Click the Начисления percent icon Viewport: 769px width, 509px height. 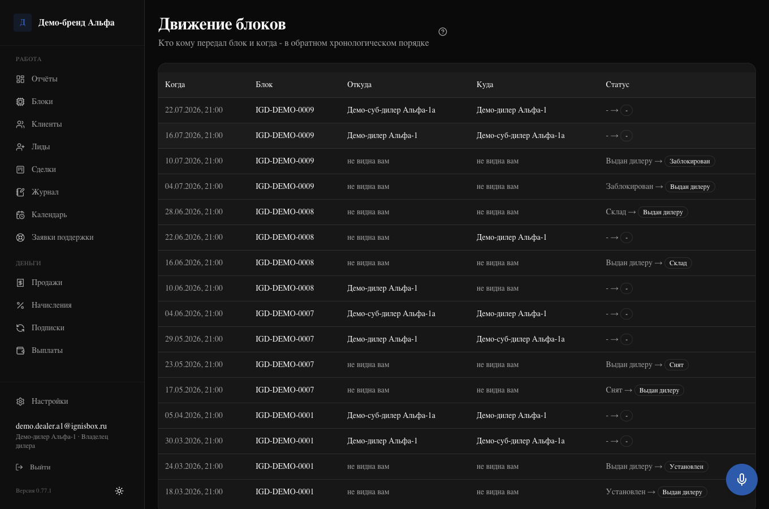pyautogui.click(x=20, y=305)
